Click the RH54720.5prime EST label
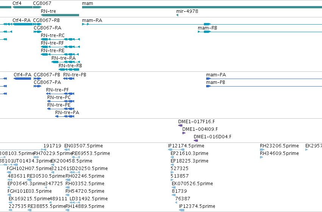The width and height of the screenshot is (322, 212). point(85,191)
